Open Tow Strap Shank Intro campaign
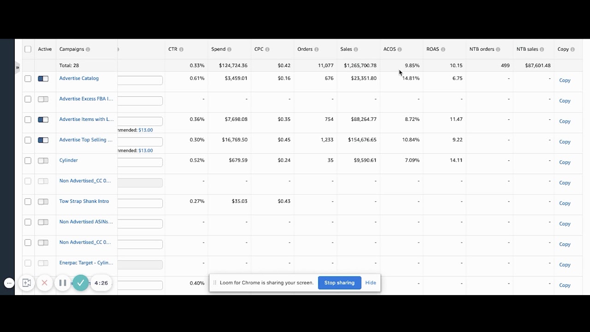This screenshot has height=332, width=590. 84,202
